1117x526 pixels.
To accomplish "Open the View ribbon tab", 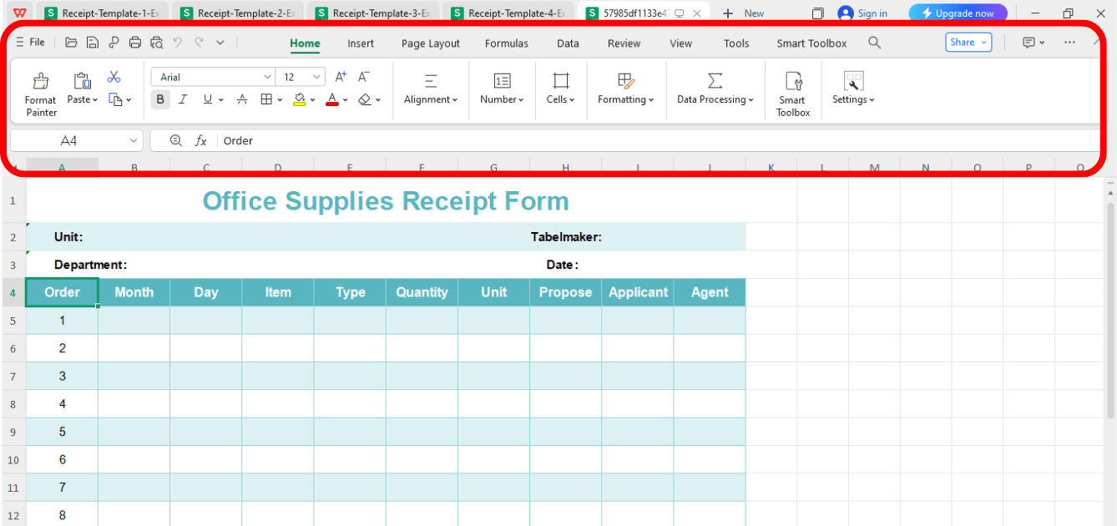I will [680, 43].
